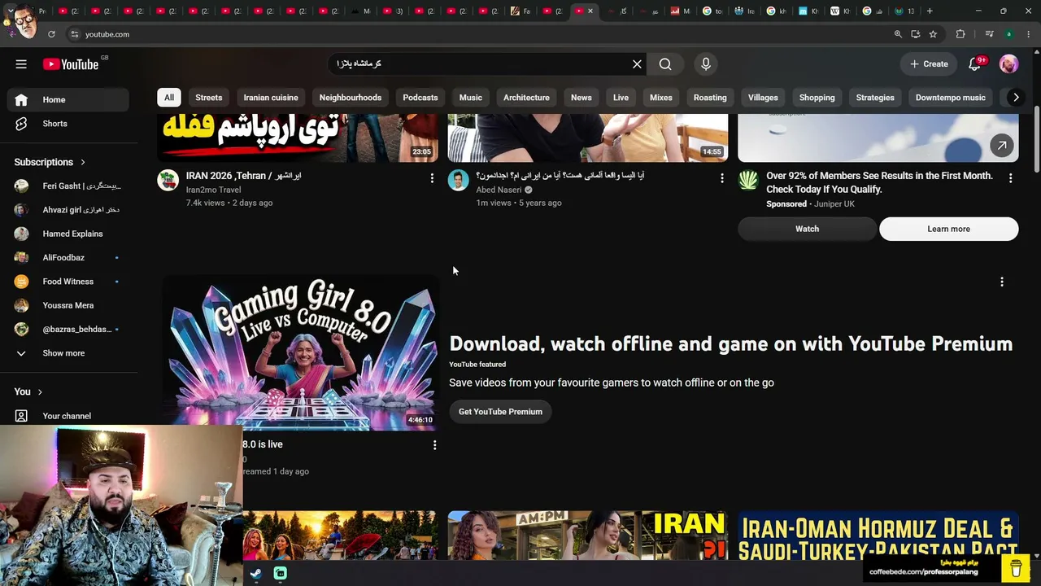Open the Iran2mo Travel channel avatar
This screenshot has width=1041, height=586.
(168, 180)
